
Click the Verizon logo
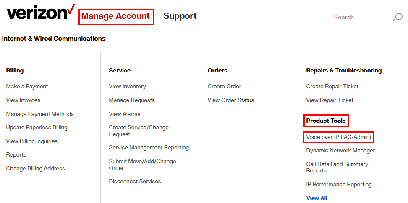tap(41, 12)
